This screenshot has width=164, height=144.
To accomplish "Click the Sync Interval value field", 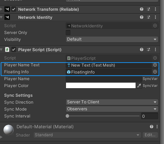I will point(150,116).
